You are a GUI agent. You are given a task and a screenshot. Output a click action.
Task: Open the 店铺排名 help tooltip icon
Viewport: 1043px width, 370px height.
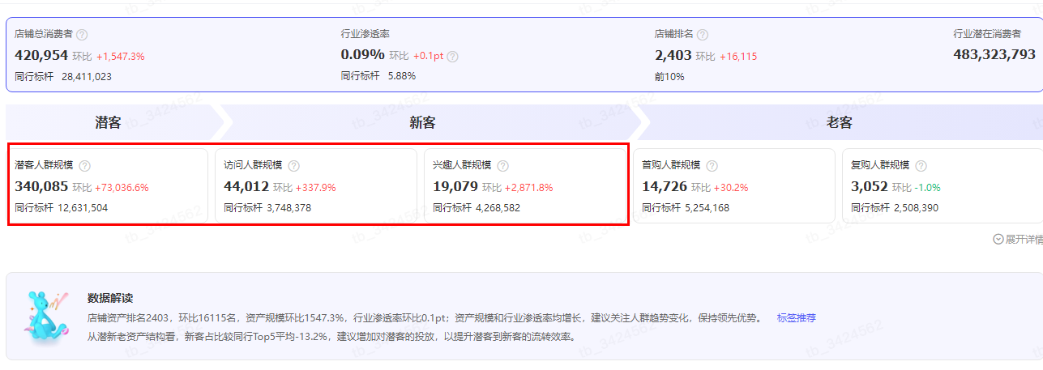[x=703, y=35]
